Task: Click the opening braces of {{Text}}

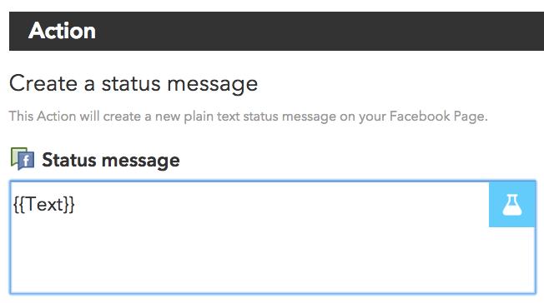Action: (18, 204)
